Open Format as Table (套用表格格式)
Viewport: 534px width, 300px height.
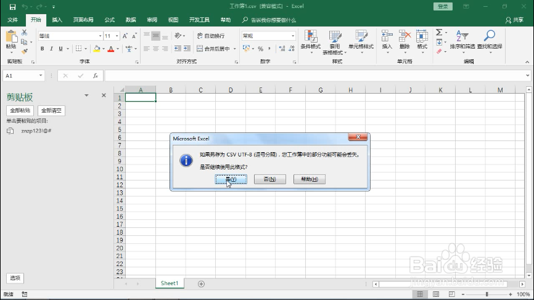(334, 42)
